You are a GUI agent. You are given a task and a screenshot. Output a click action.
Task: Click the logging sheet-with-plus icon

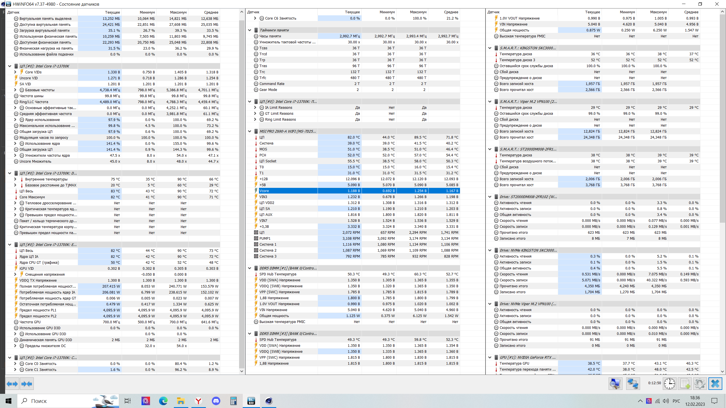(685, 384)
